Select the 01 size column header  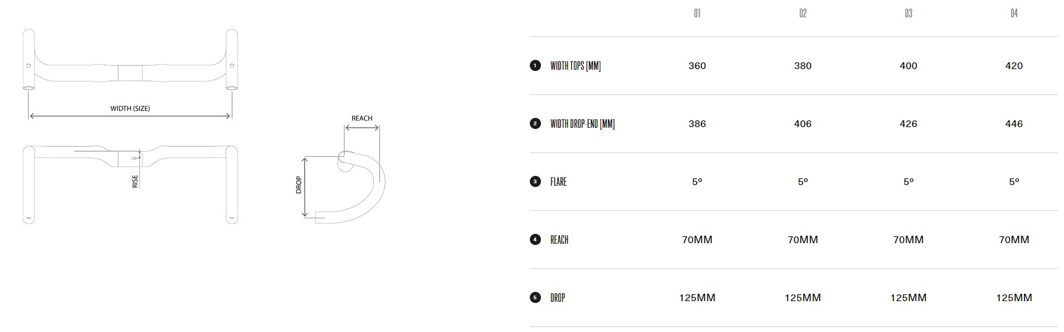click(697, 13)
